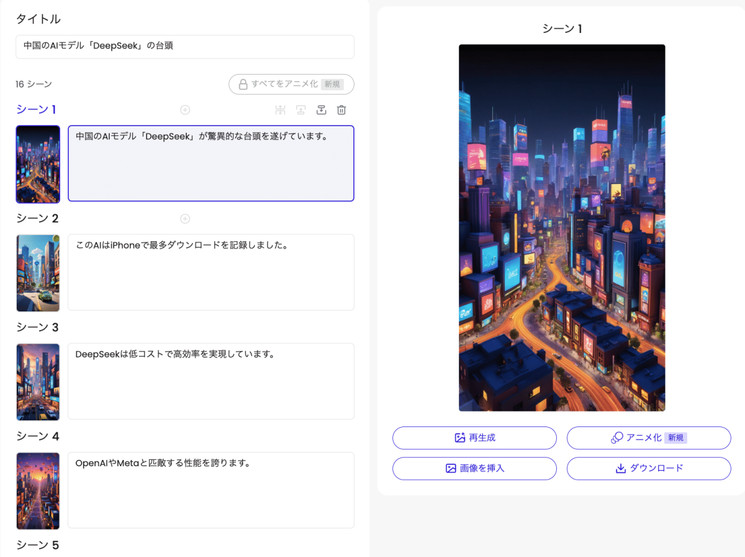Click the シーン 3 heading label

[37, 327]
